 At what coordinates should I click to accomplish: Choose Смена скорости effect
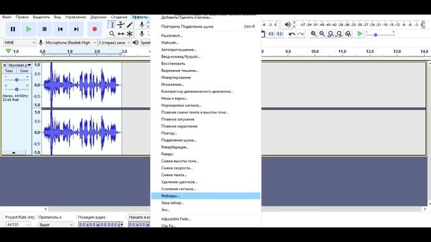[205, 168]
